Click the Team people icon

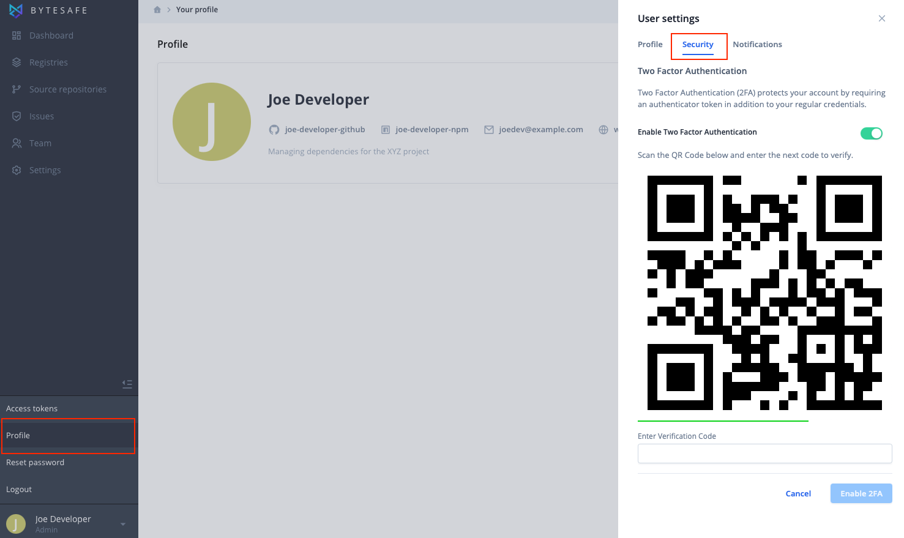(x=17, y=143)
